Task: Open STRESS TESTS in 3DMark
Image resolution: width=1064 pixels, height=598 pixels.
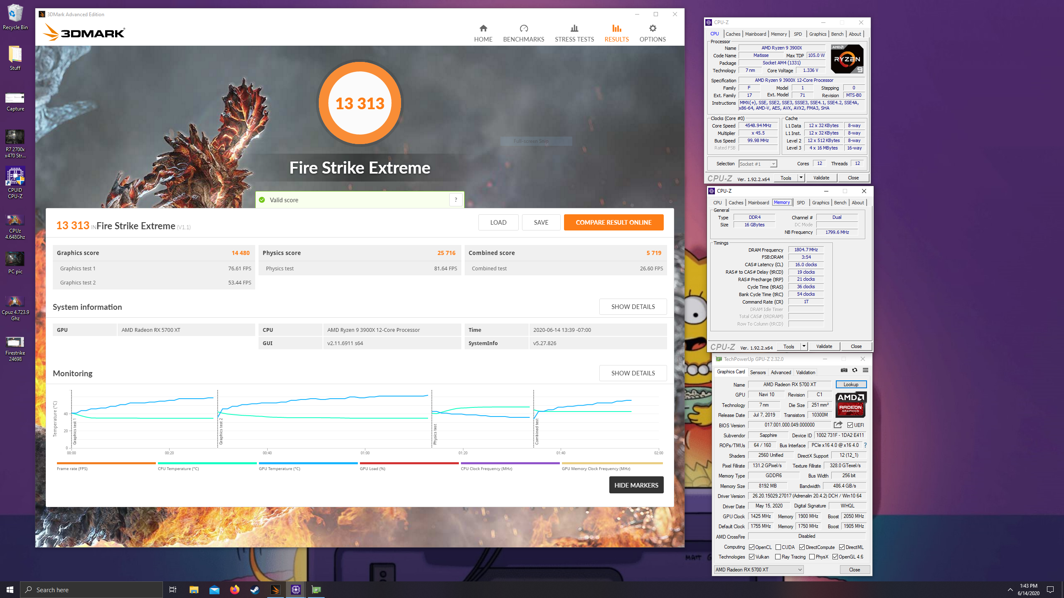Action: [574, 34]
